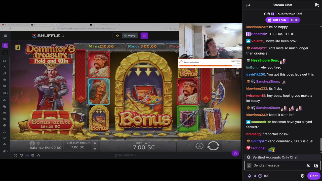Click the Chat send button
The image size is (322, 181).
pos(314,176)
